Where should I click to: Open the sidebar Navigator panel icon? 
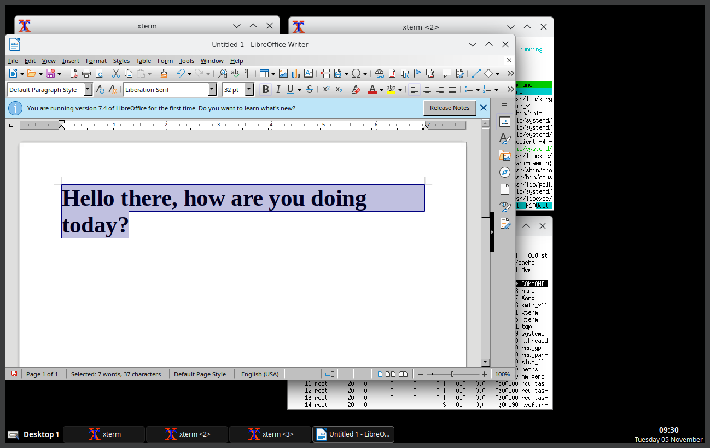[504, 172]
